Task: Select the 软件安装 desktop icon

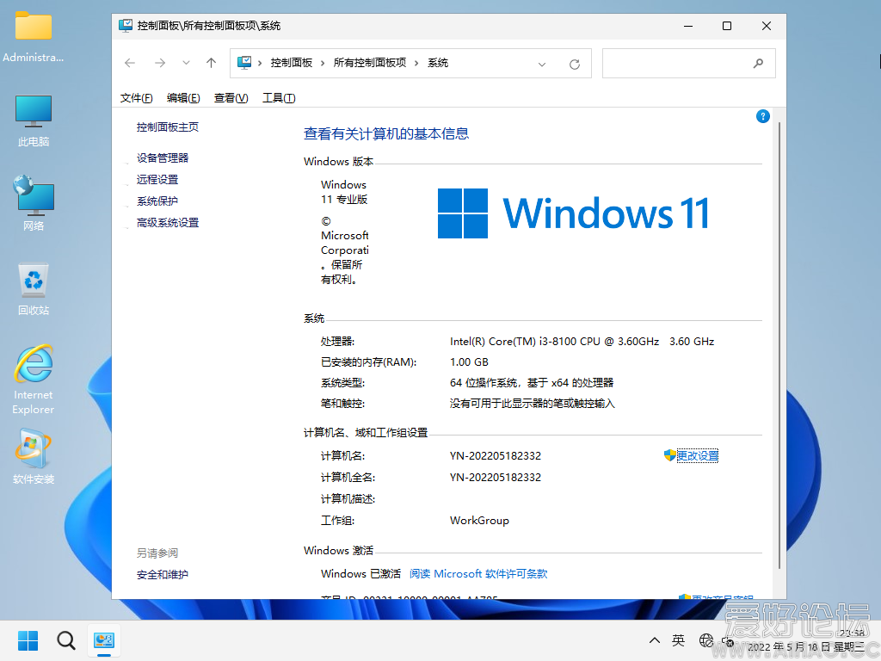Action: [x=34, y=456]
